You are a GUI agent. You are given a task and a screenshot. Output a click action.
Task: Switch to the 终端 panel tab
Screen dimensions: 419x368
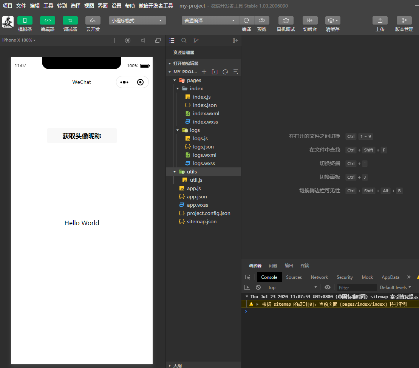point(305,265)
